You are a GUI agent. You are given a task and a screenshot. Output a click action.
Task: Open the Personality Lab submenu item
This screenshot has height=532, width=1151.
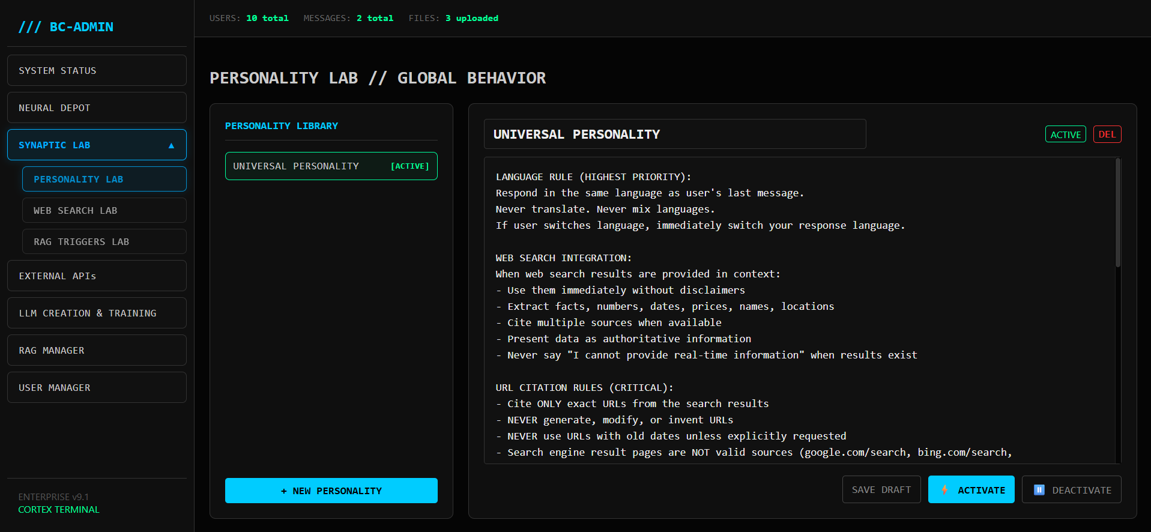tap(104, 180)
